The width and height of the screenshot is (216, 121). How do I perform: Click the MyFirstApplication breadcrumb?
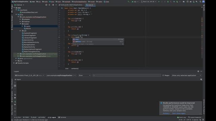[20, 2]
